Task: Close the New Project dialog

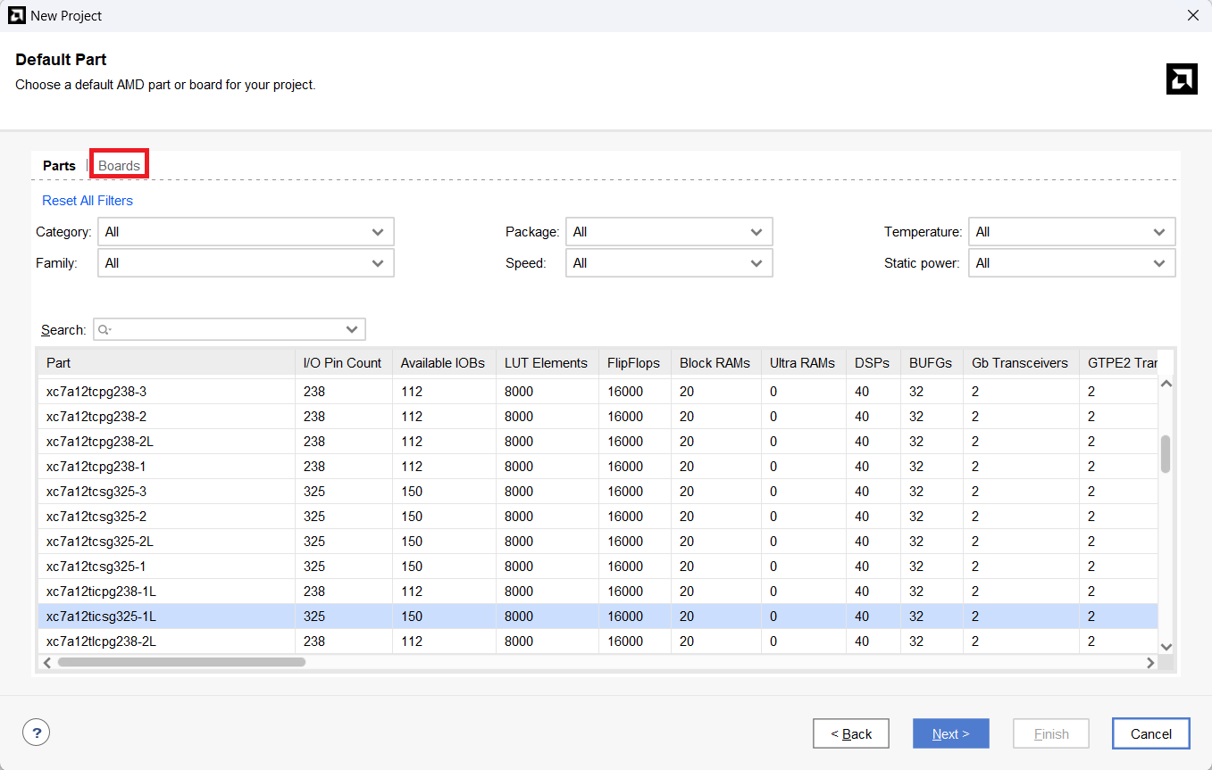Action: (x=1192, y=15)
